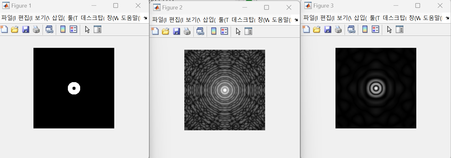Open 창 menu in Figure 1
Viewport: 451px width, 158px height.
click(x=113, y=18)
